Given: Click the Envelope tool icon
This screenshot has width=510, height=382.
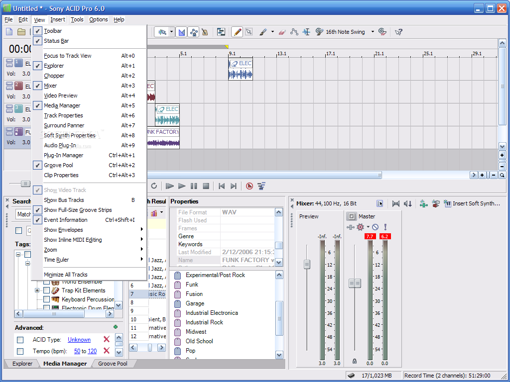Looking at the screenshot, I should click(x=294, y=32).
